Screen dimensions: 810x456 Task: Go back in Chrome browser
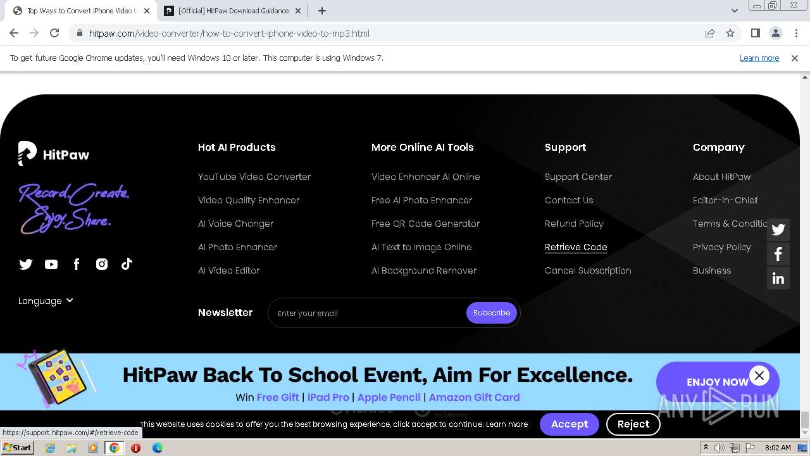coord(14,34)
